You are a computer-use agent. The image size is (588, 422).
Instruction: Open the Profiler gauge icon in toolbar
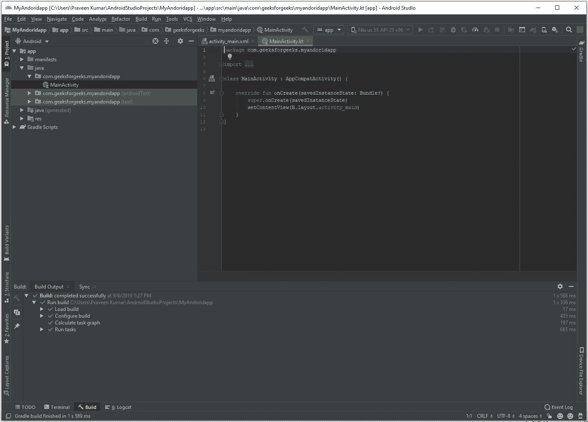coord(475,30)
